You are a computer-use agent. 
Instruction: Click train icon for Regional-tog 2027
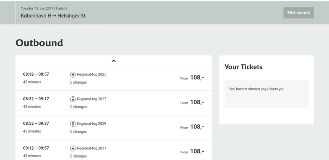[x=73, y=99]
